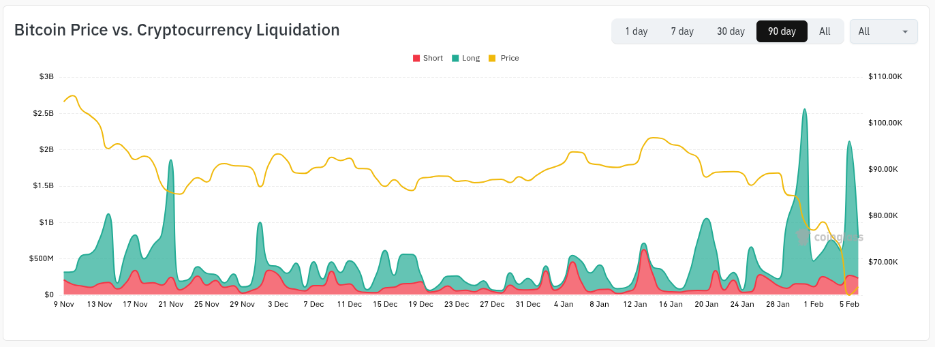Click the 21 Nov date axis label
Viewport: 935px width, 347px height.
[x=171, y=304]
